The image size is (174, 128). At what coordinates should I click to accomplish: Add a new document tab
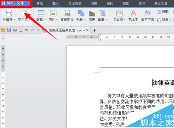click(x=94, y=30)
